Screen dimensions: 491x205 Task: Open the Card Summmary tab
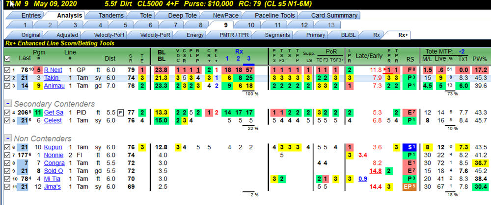pyautogui.click(x=334, y=15)
